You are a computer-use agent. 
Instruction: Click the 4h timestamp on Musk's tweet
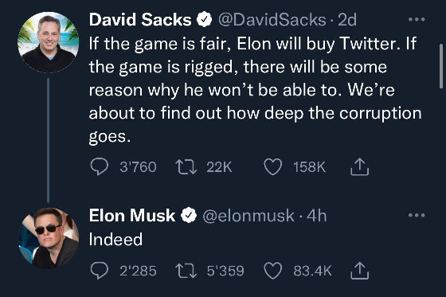pyautogui.click(x=317, y=216)
